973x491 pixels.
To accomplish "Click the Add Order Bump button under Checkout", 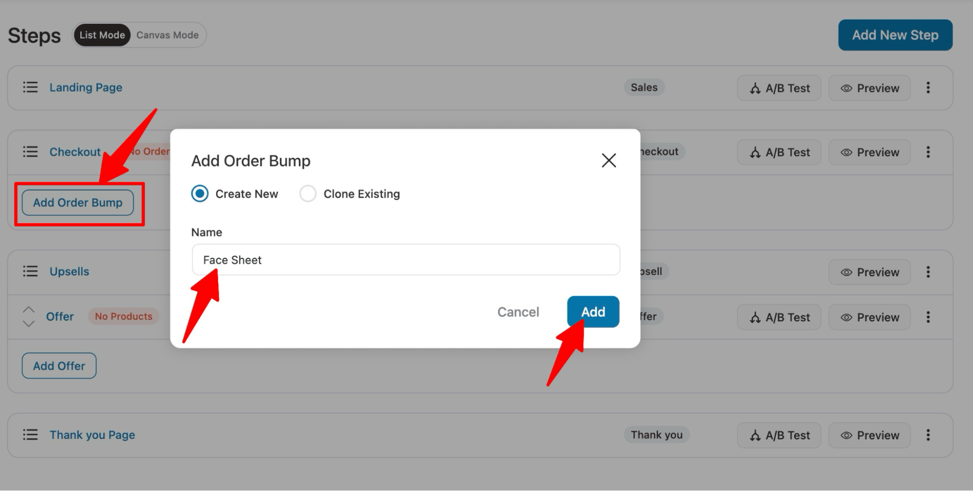I will coord(78,202).
